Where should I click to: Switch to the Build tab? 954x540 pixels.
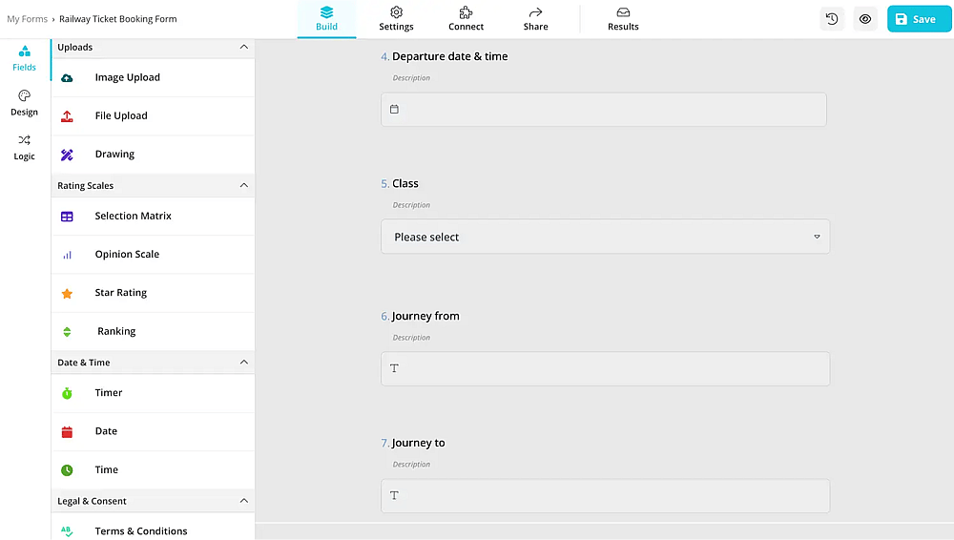pos(326,19)
